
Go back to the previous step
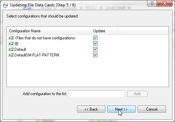point(91,109)
